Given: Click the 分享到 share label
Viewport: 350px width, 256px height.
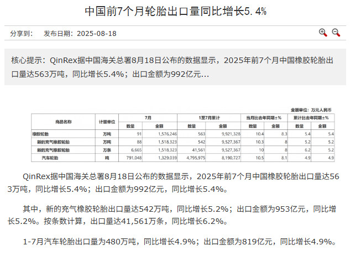Looking at the screenshot, I should click(21, 34).
